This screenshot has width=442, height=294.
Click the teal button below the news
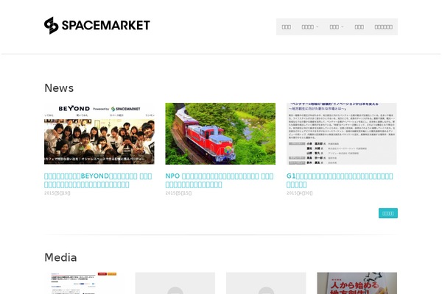(388, 213)
